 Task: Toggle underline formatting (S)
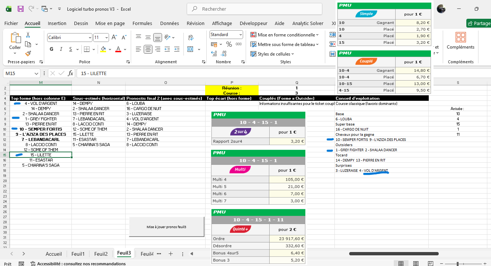70,49
